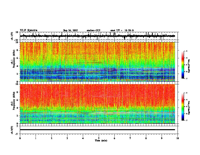Click the time axis tick label "0"
This screenshot has height=155, width=200.
point(20,138)
